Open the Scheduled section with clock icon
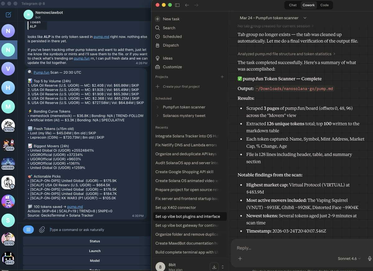 click(x=168, y=37)
